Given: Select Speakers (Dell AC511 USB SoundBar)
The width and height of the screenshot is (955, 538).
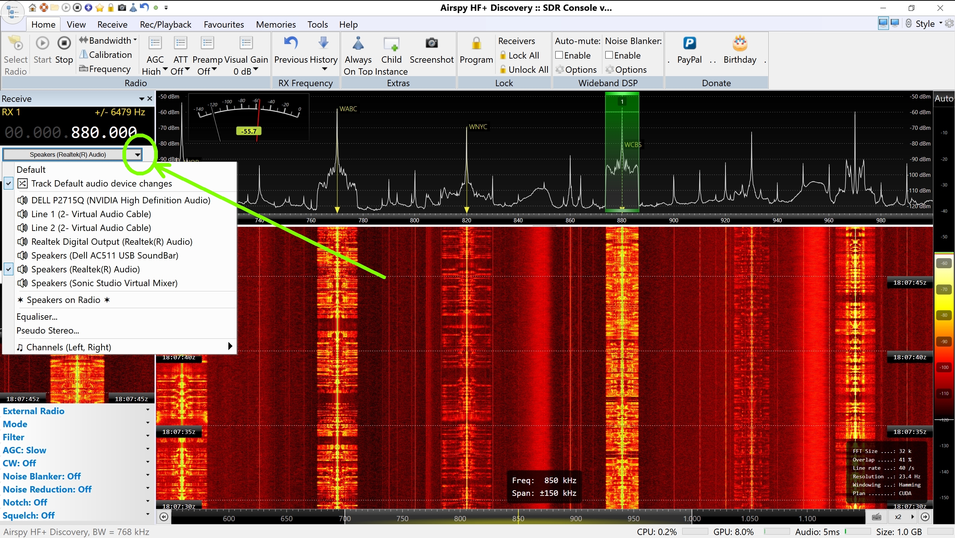Looking at the screenshot, I should pyautogui.click(x=104, y=256).
